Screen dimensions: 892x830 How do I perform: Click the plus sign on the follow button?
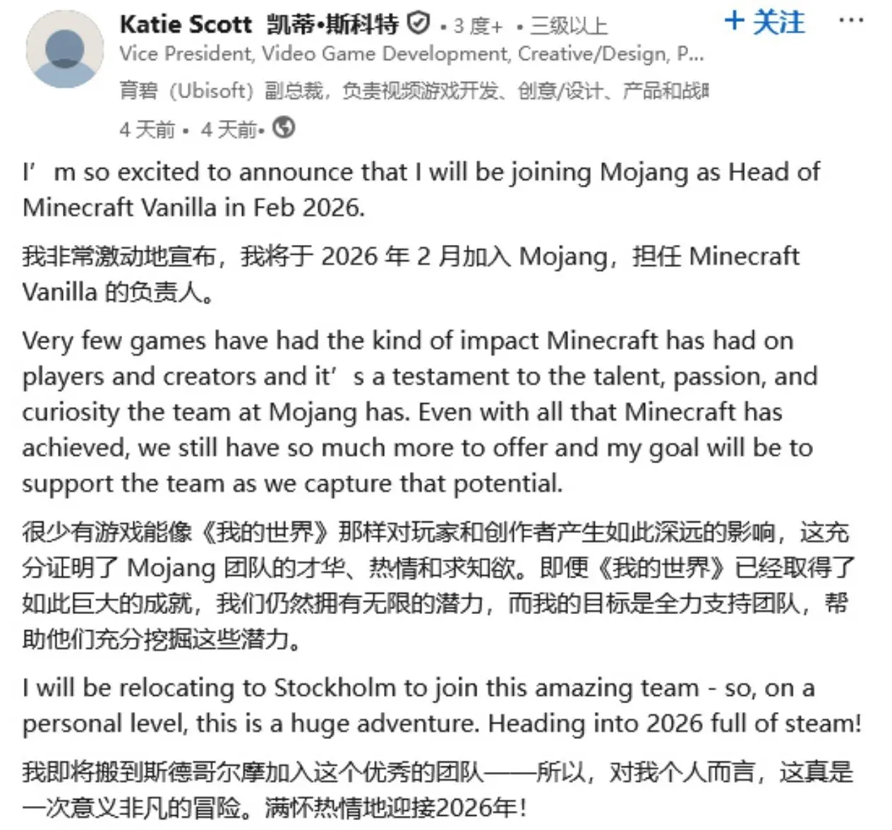pos(735,20)
